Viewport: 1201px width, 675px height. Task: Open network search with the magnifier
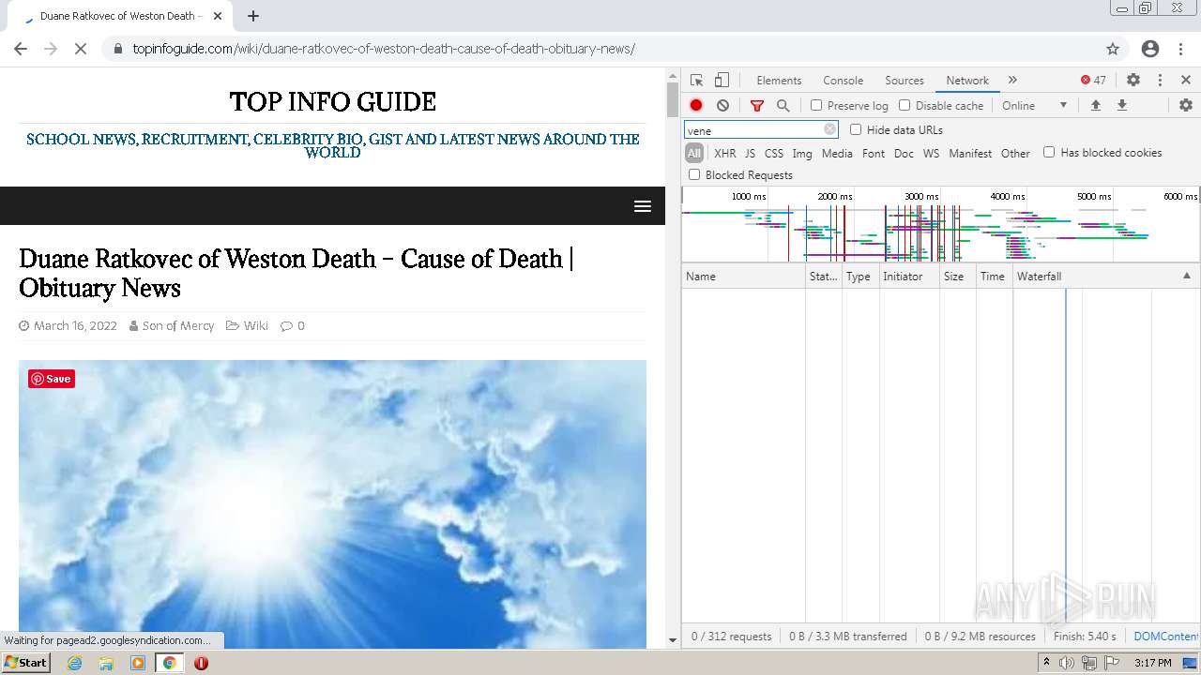(x=783, y=106)
